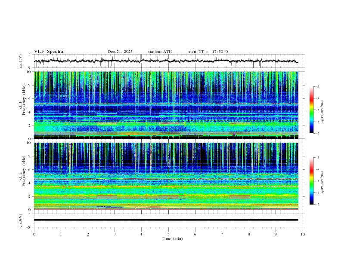Click the "VLF Spectra" plot title
Viewport: 341px width, 263px height.
click(x=49, y=52)
